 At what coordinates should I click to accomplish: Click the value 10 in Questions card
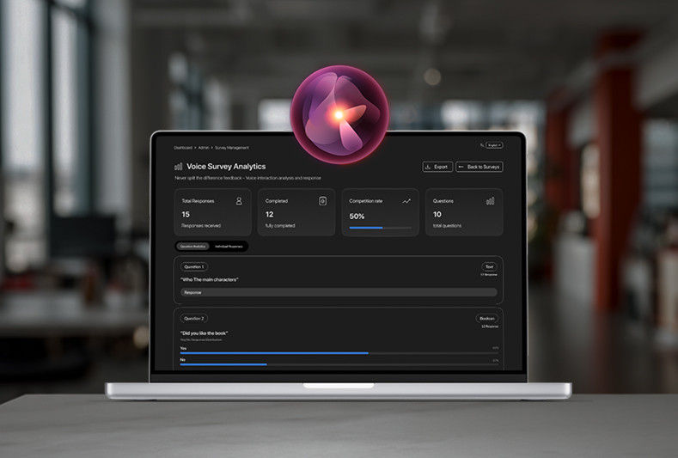(437, 215)
